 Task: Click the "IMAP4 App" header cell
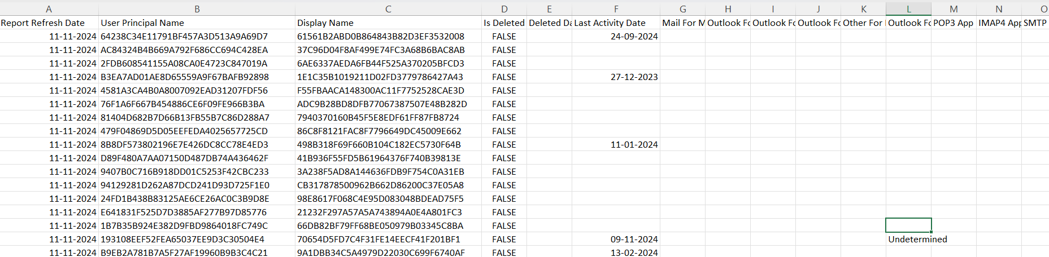click(x=999, y=23)
